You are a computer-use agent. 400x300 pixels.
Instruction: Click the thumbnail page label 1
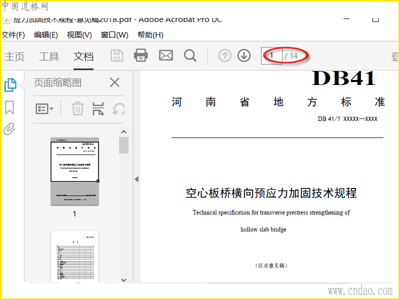tap(74, 214)
